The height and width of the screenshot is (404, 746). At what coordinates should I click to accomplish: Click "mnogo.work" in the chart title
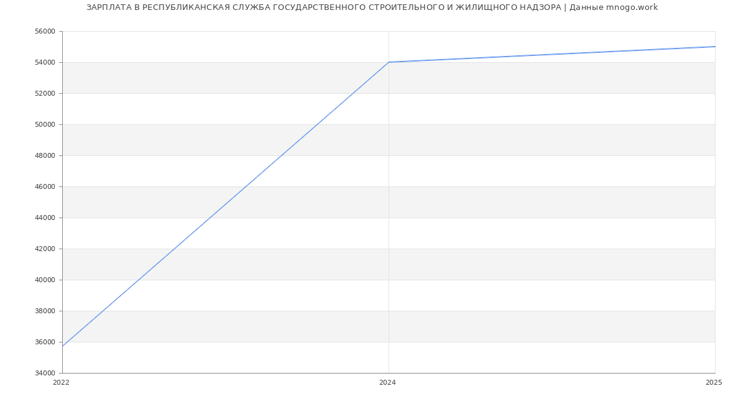(x=632, y=7)
